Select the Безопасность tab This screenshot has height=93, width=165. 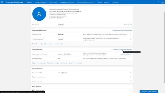pos(53,2)
